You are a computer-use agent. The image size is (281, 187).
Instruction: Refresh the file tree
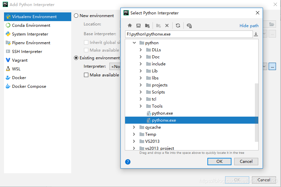178,25
